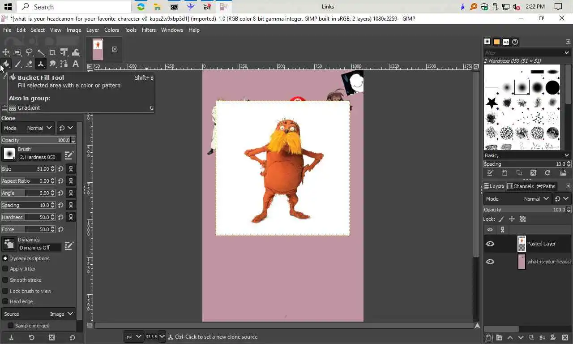Toggle lock alpha channel icon in Layers
The width and height of the screenshot is (573, 344).
pos(522,219)
